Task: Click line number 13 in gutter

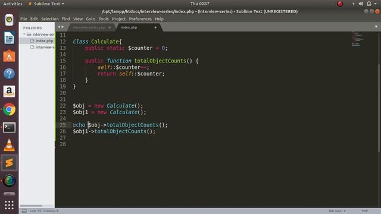Action: (x=63, y=48)
